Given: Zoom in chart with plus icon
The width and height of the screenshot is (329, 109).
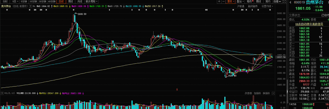Looking at the screenshot, I should (x=219, y=1).
